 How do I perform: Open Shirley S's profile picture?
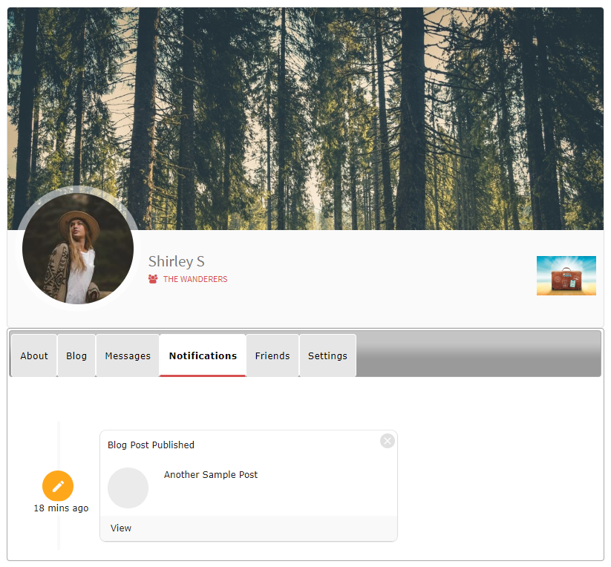click(78, 249)
